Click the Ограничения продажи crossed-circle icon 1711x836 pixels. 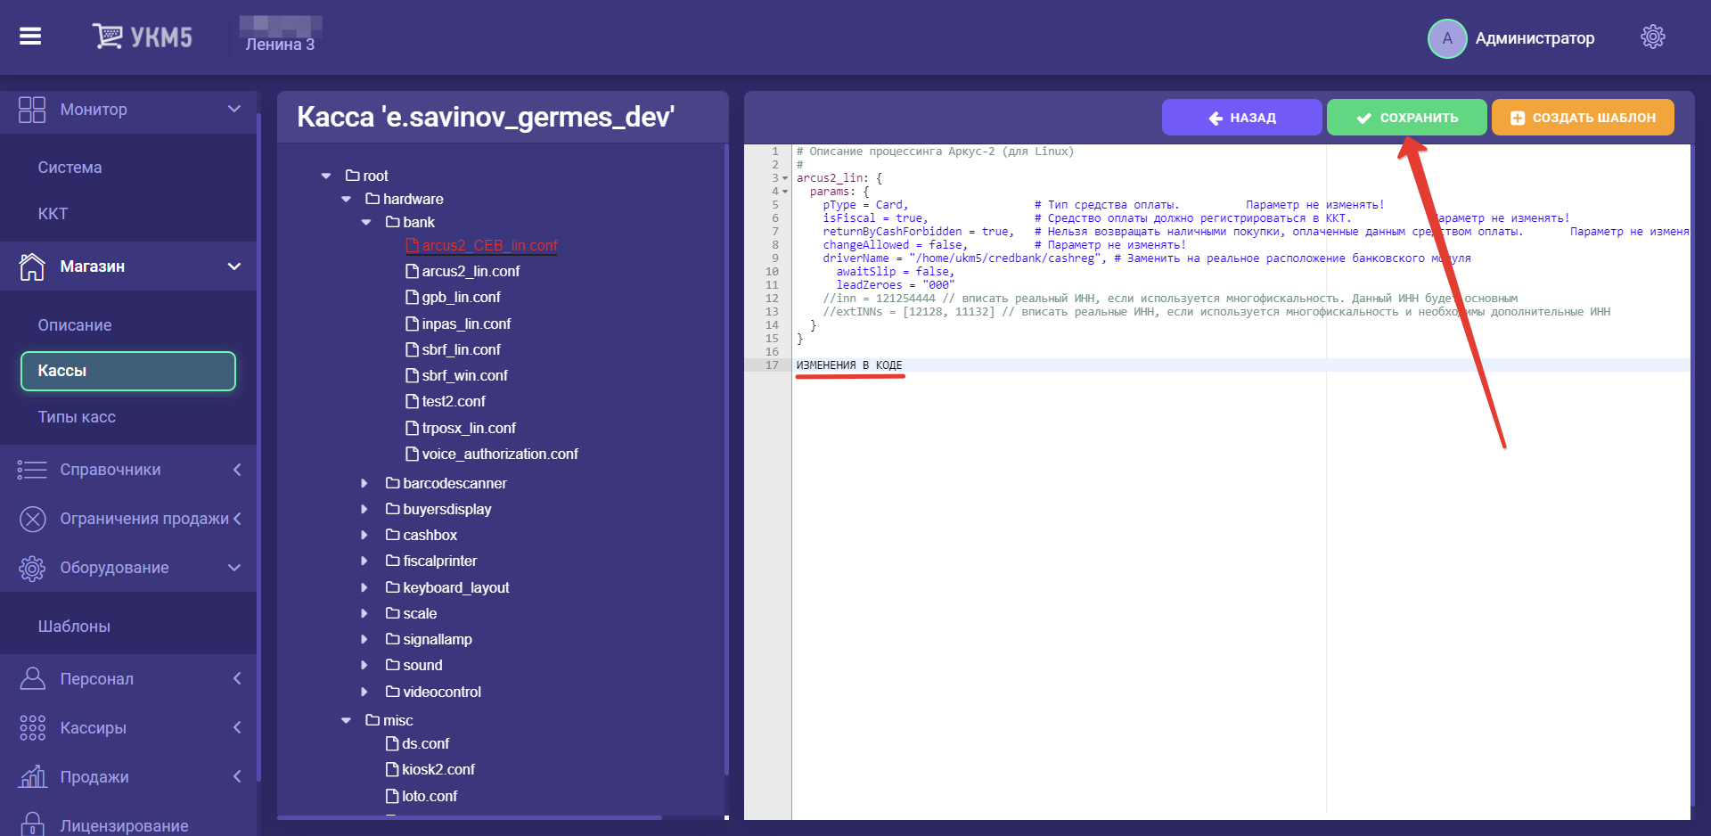(x=32, y=519)
